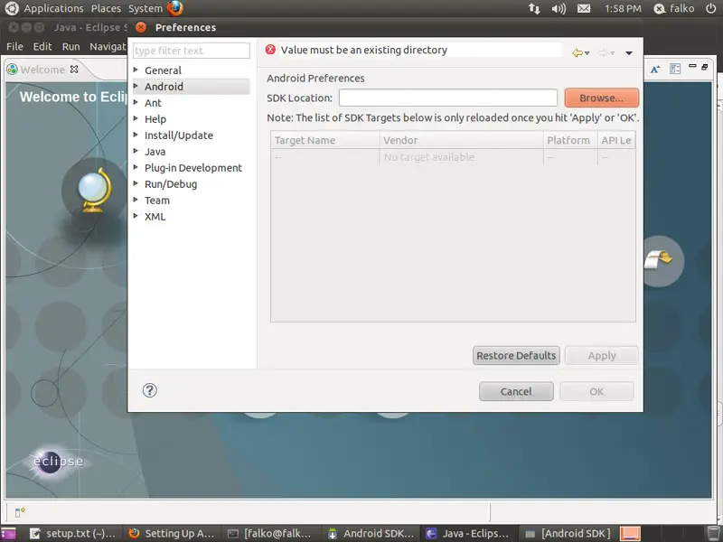Click the Workbench arrow icon on Welcome page

pyautogui.click(x=659, y=260)
